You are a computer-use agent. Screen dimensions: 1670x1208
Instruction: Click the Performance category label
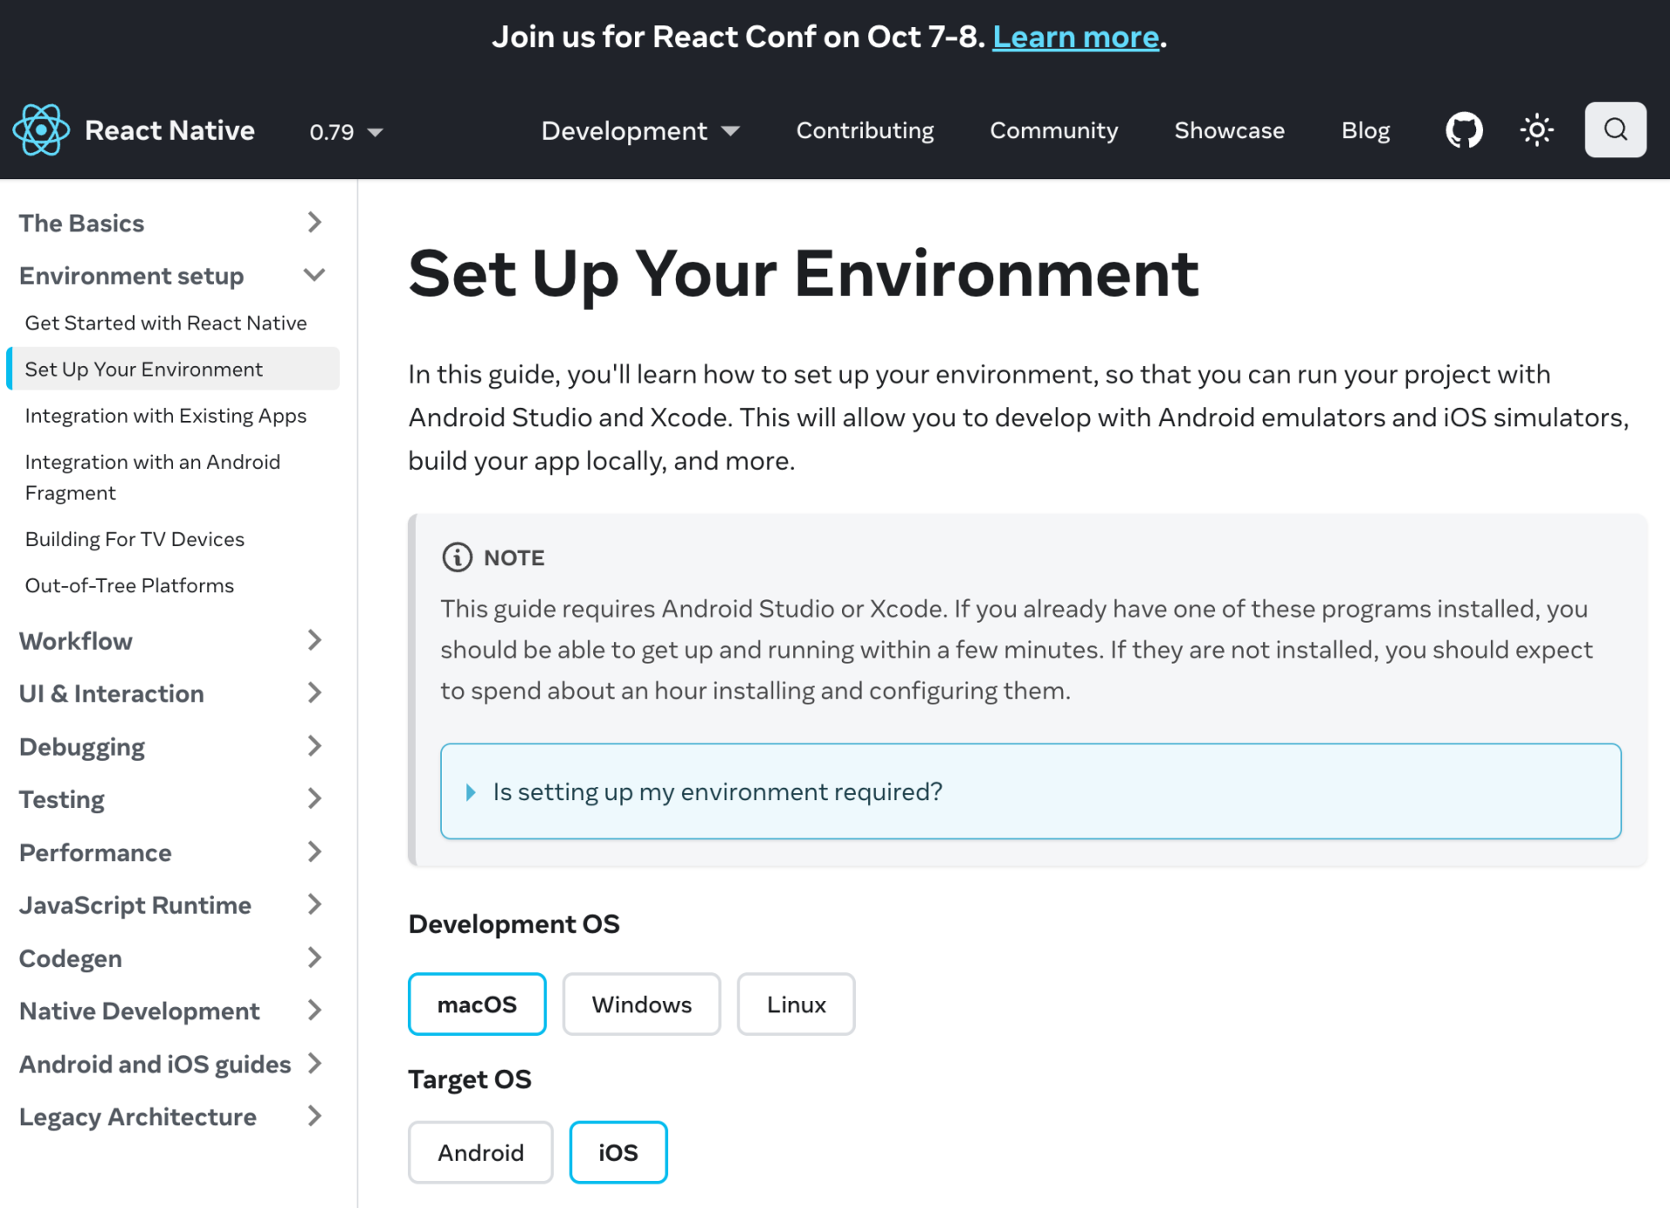pos(96,852)
